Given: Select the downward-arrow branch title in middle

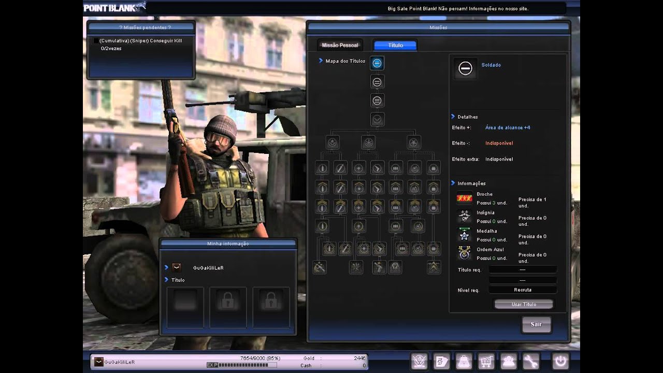Looking at the screenshot, I should click(368, 142).
